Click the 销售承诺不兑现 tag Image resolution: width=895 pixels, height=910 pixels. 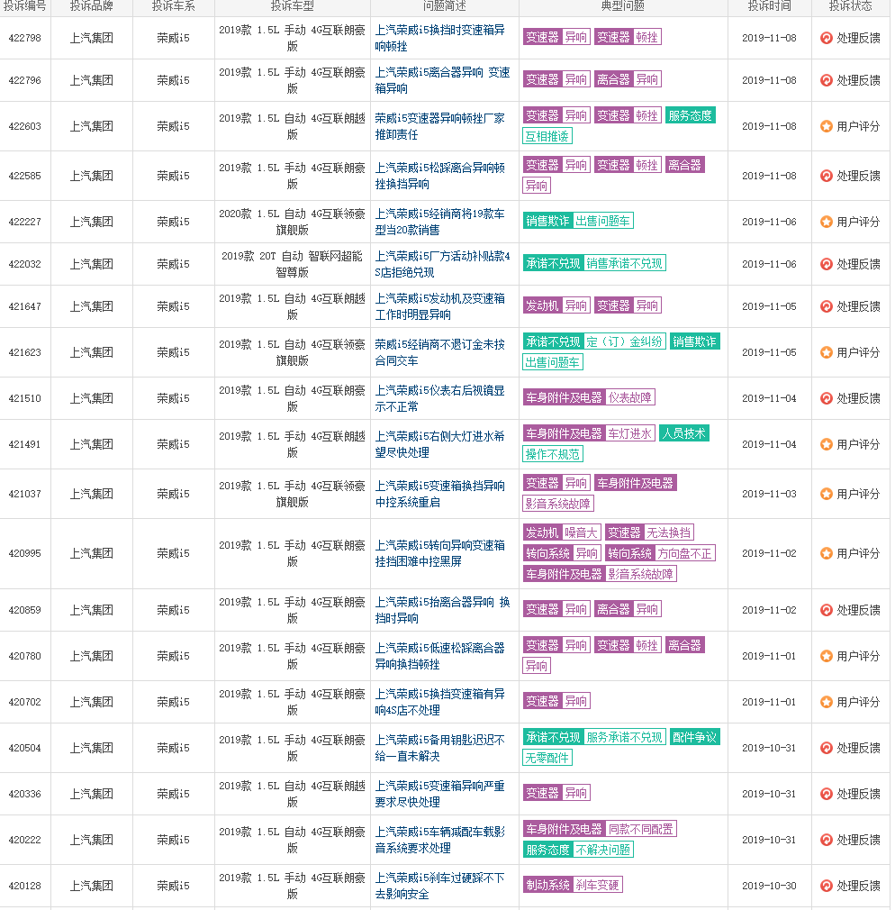pos(624,263)
